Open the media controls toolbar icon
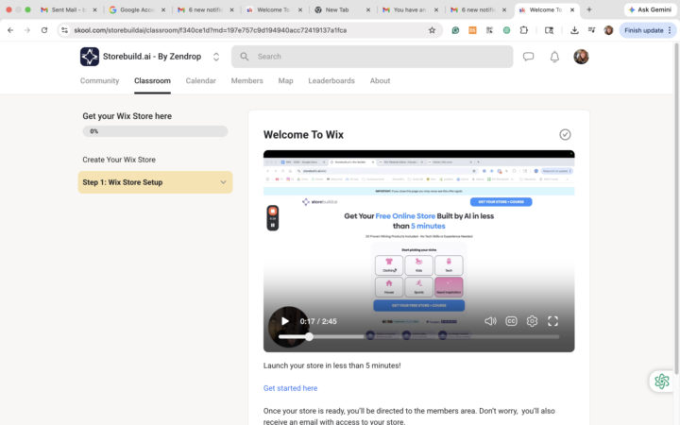The height and width of the screenshot is (425, 680). (x=591, y=30)
